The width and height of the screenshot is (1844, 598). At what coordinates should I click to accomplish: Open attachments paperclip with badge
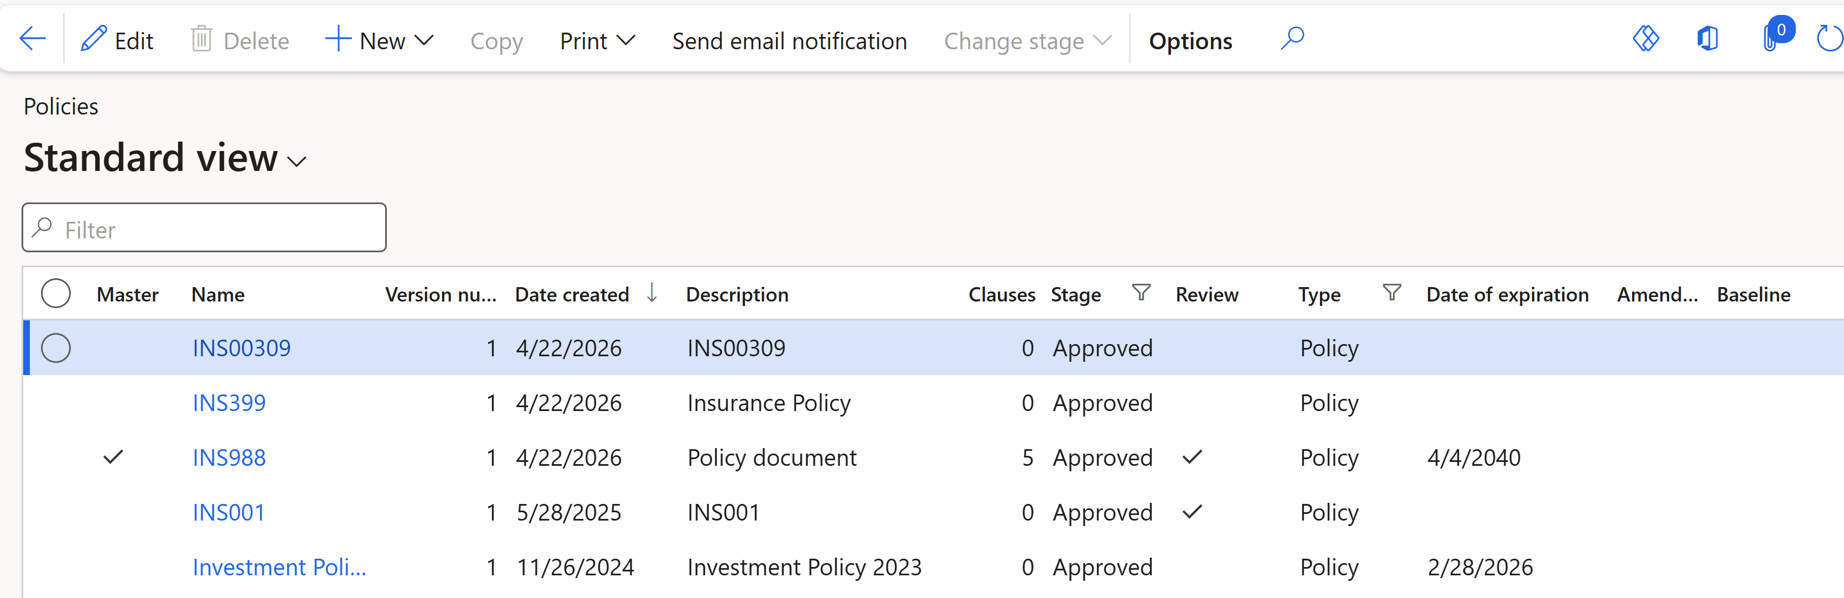pyautogui.click(x=1771, y=39)
